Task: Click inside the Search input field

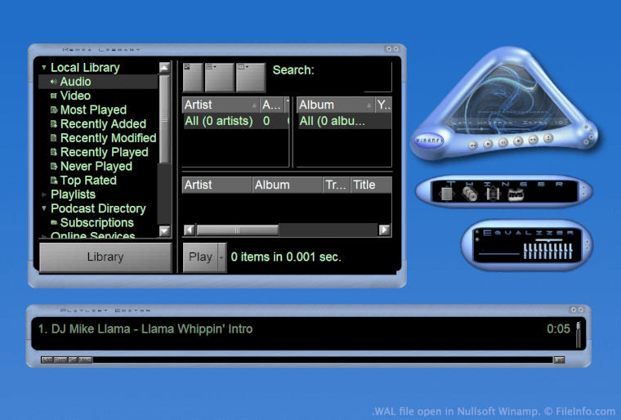Action: [x=377, y=83]
